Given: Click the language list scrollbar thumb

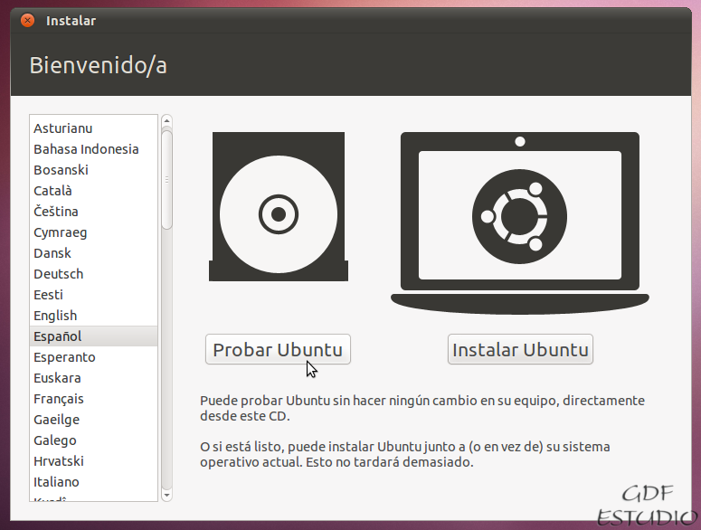Looking at the screenshot, I should point(166,180).
